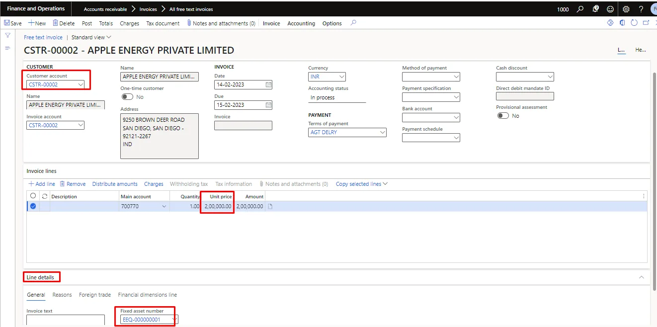Open the Fixed asset number dropdown
Image resolution: width=657 pixels, height=327 pixels.
tap(174, 320)
